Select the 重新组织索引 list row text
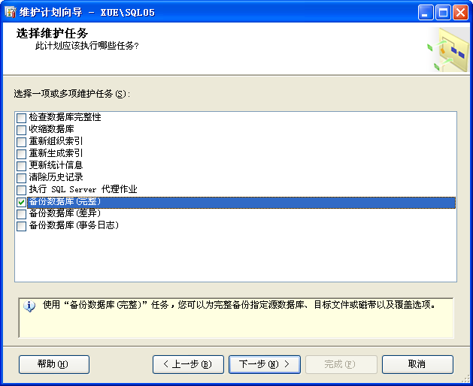Image resolution: width=473 pixels, height=386 pixels. point(56,141)
